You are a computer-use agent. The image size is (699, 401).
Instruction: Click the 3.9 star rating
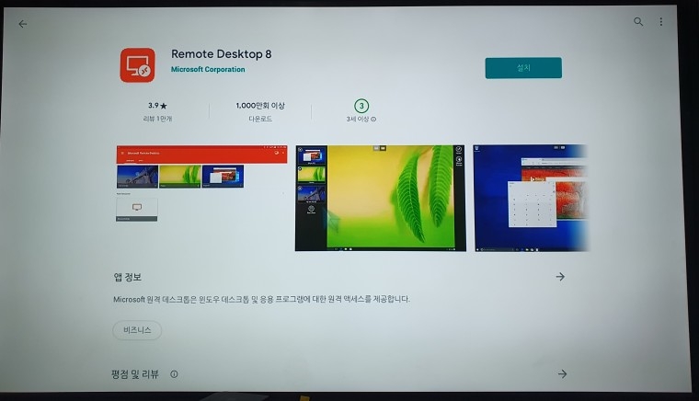click(x=157, y=106)
